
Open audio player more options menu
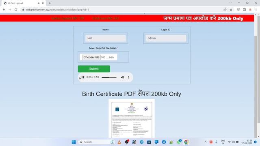(x=128, y=77)
